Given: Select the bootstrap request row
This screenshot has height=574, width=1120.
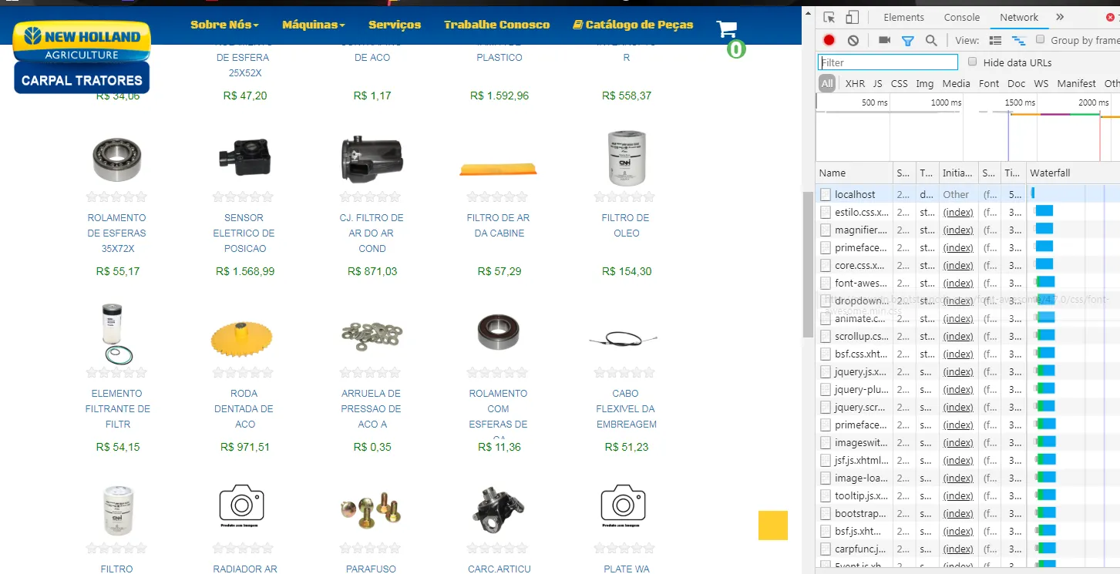Looking at the screenshot, I should tap(967, 513).
